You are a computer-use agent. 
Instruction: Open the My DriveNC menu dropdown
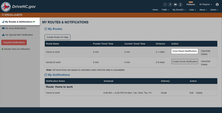coord(179,10)
